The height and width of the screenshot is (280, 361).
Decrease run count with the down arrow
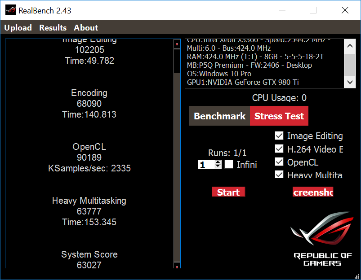(x=218, y=166)
